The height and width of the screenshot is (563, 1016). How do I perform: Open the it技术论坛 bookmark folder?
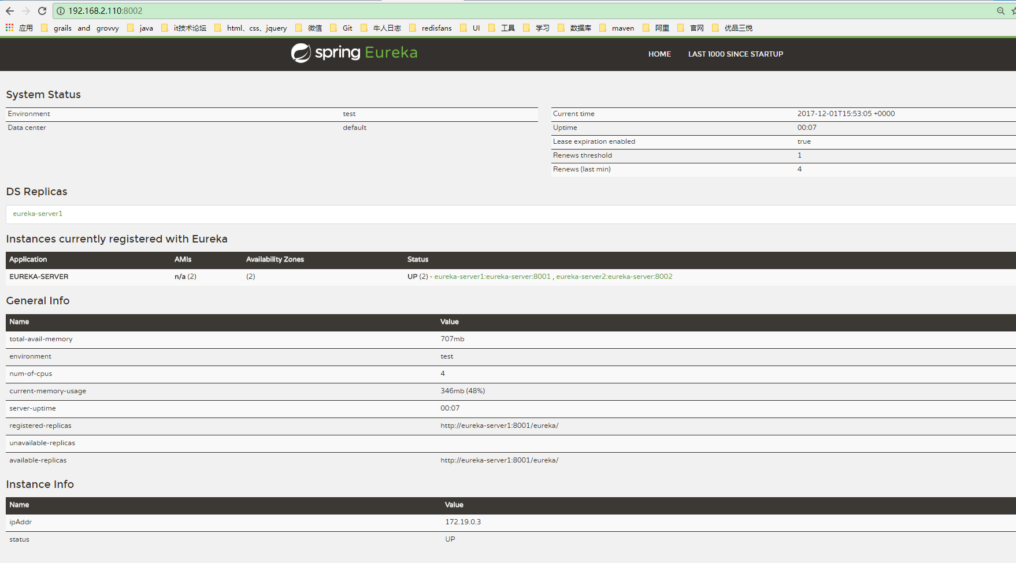(x=184, y=28)
